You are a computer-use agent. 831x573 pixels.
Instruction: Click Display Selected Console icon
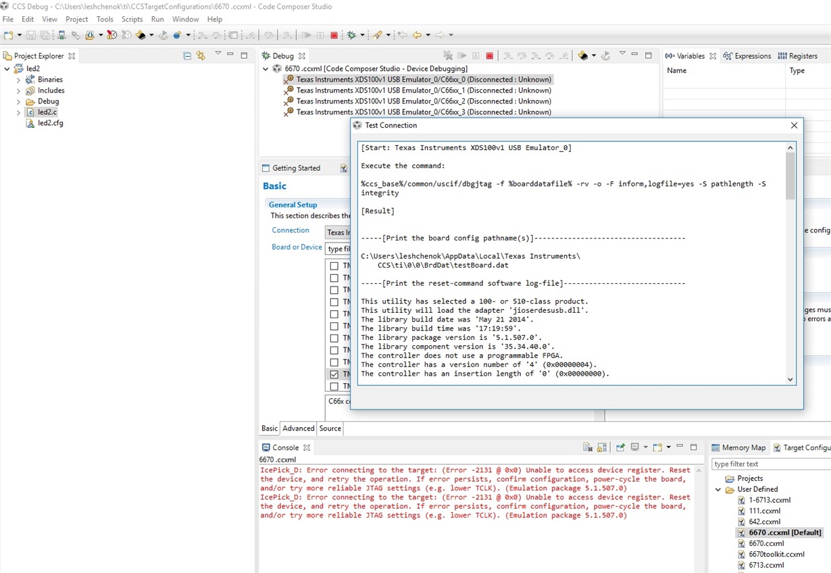635,447
